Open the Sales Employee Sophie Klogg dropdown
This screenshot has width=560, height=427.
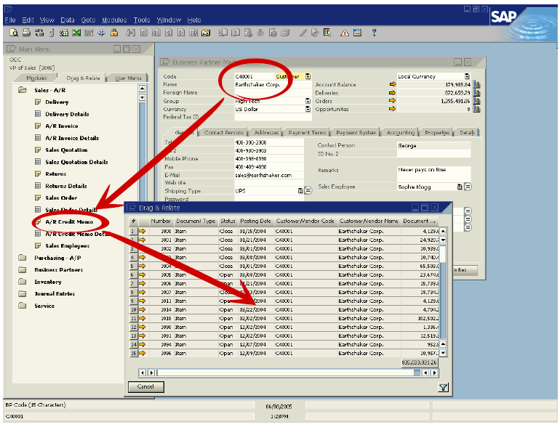tap(460, 187)
